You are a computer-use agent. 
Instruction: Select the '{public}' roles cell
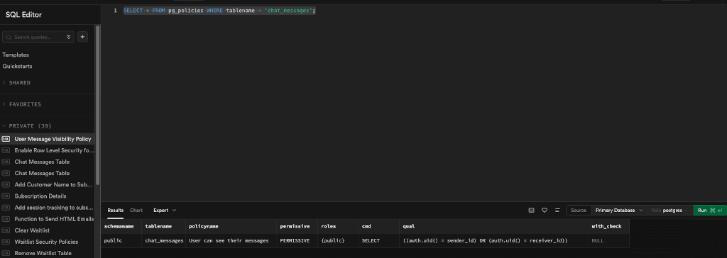click(x=337, y=241)
